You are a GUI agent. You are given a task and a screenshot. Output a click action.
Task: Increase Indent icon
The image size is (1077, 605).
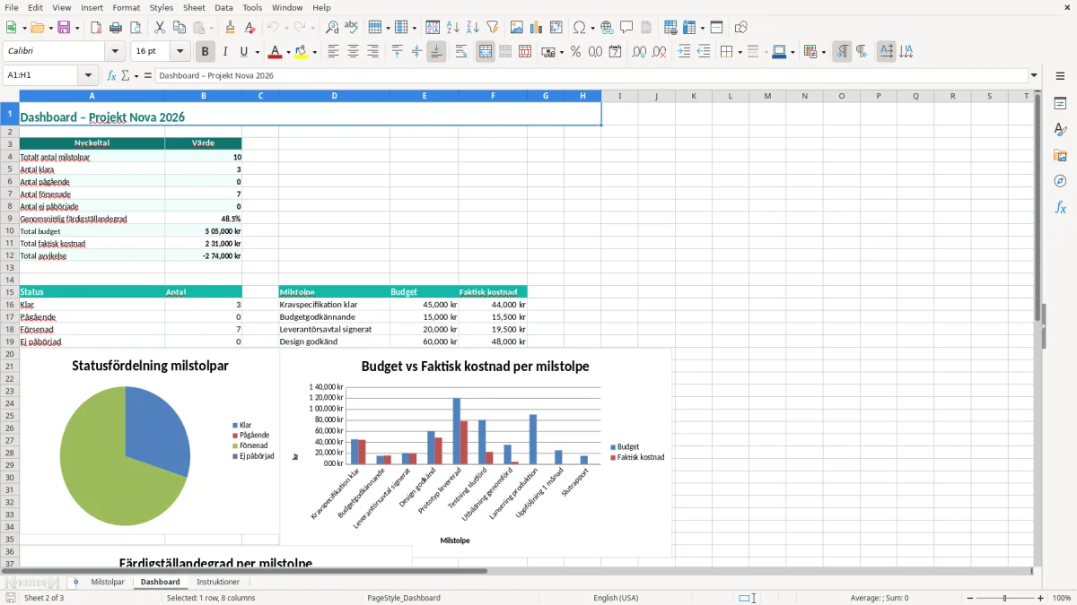pyautogui.click(x=684, y=52)
